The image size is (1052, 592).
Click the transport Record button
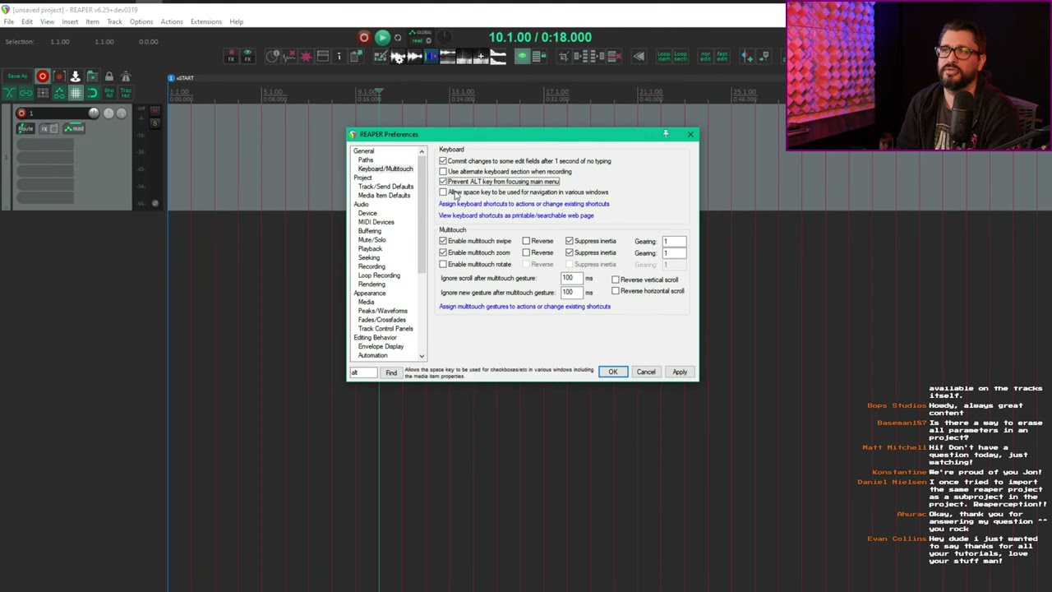click(364, 38)
